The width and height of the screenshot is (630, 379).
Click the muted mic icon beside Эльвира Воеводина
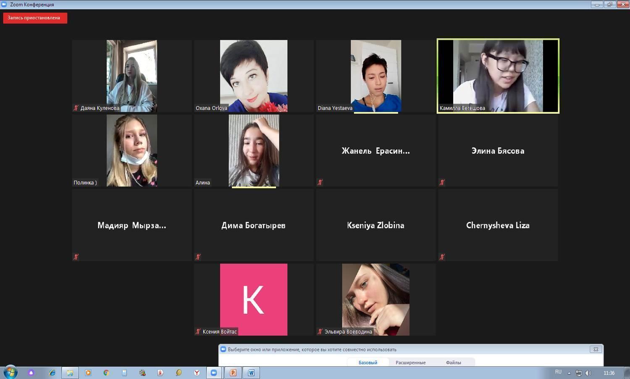click(320, 332)
